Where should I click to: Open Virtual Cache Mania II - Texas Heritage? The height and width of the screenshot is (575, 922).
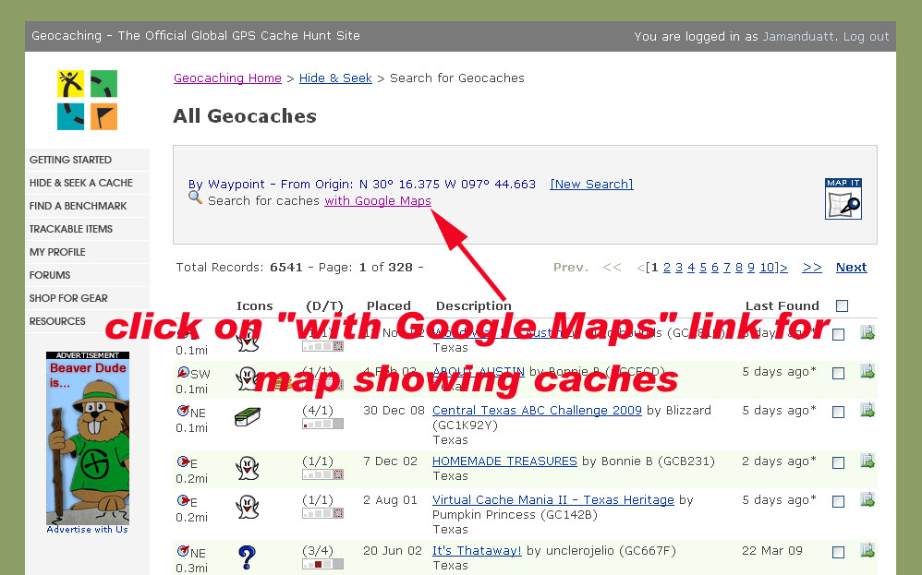(553, 500)
